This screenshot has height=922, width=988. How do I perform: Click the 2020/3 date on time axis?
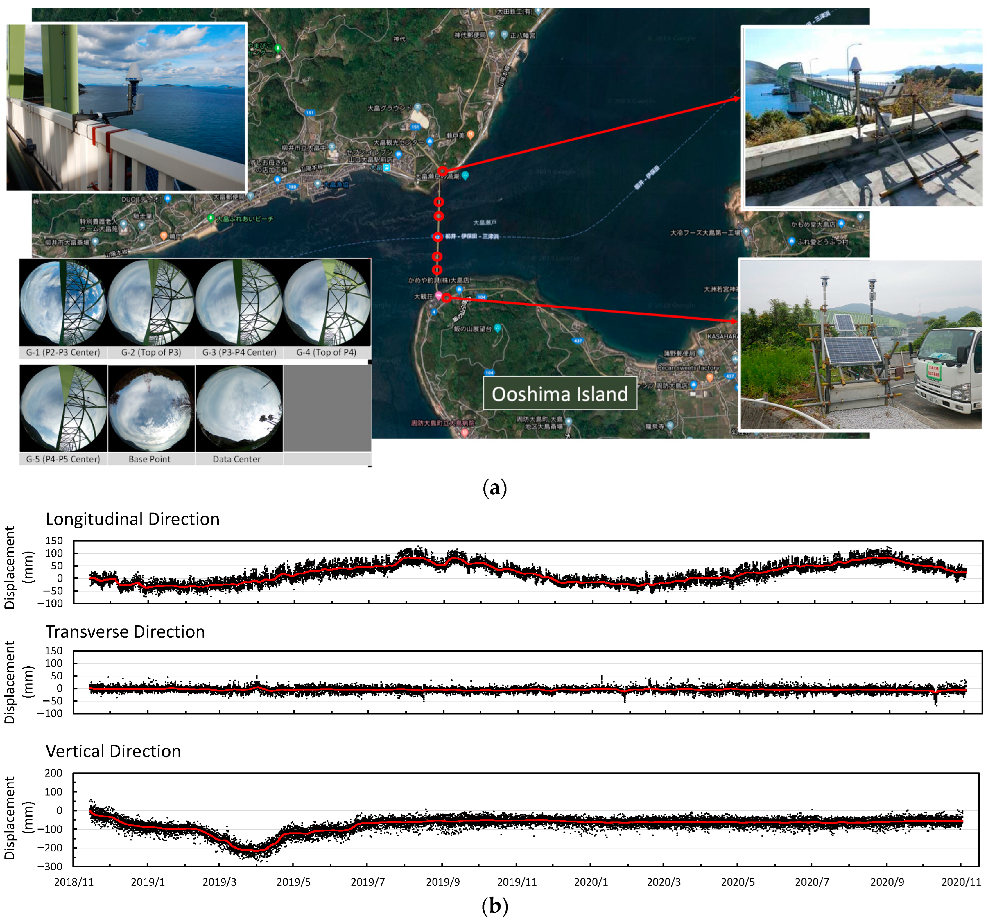(664, 882)
